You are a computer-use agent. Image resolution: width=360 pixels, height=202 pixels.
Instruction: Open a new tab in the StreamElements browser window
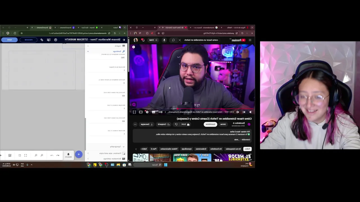[x=27, y=27]
